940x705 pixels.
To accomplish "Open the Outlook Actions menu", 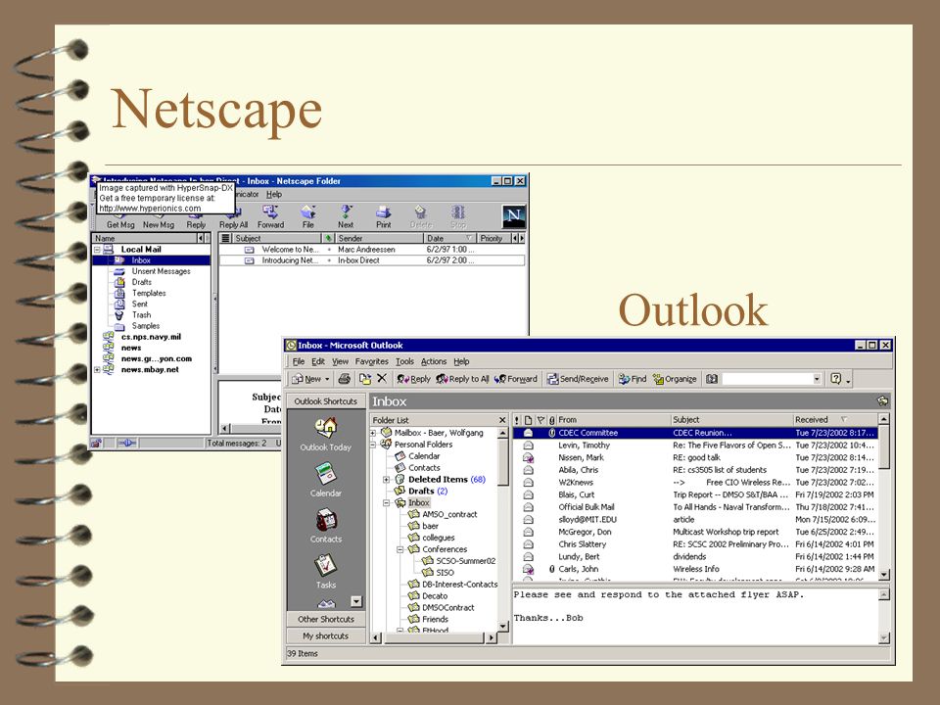I will pos(434,361).
